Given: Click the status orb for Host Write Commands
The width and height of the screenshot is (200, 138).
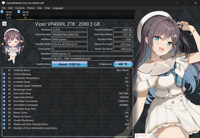Looking at the screenshot, I should pos(4,105).
